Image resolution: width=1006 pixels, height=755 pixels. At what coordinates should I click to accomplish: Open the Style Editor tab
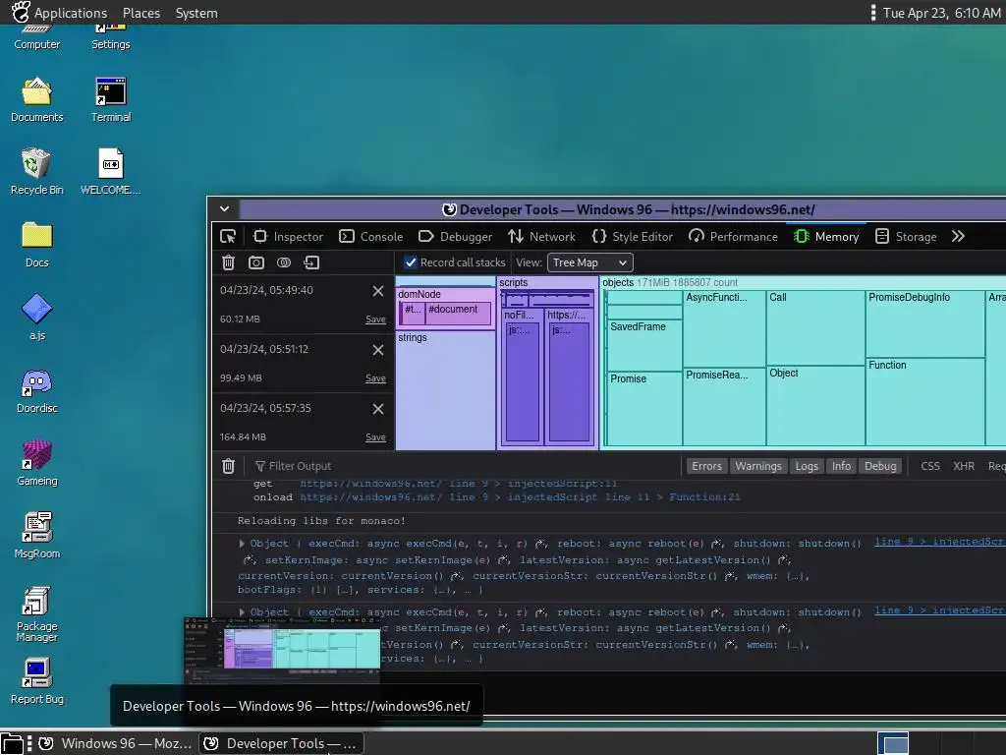[x=632, y=236]
